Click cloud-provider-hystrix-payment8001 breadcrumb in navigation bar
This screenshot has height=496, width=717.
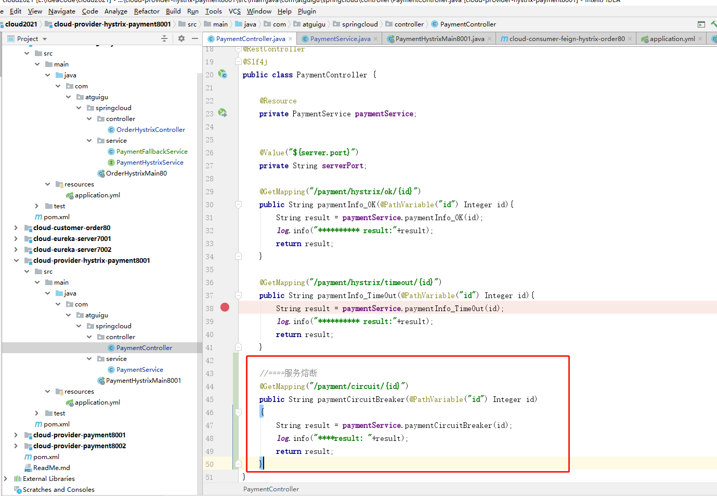tap(108, 24)
